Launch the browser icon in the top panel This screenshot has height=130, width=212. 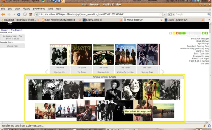43,1
